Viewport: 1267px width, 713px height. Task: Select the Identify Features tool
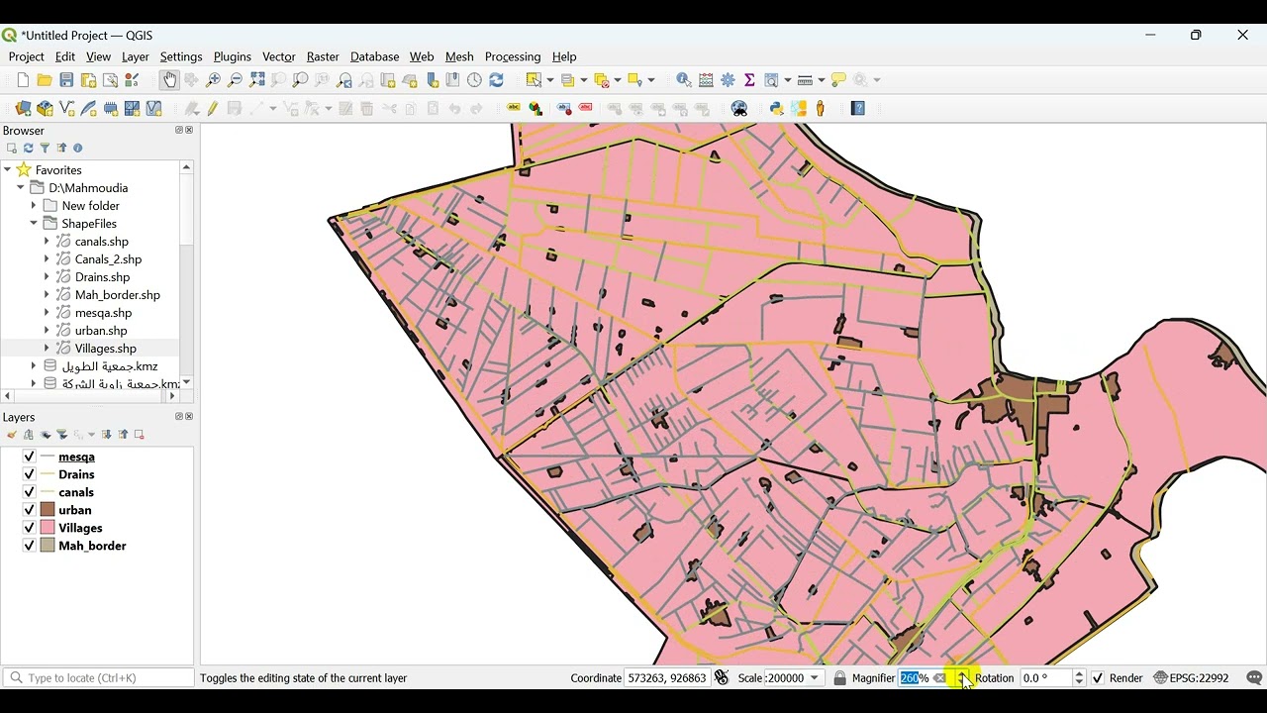(x=684, y=80)
